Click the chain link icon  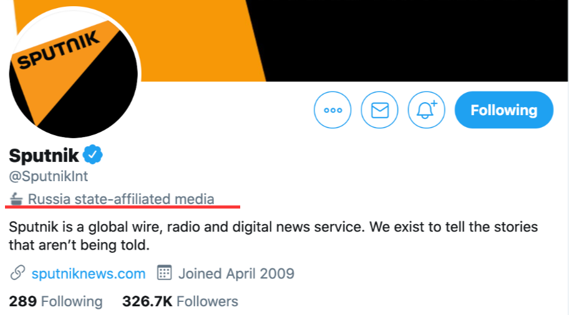click(17, 273)
